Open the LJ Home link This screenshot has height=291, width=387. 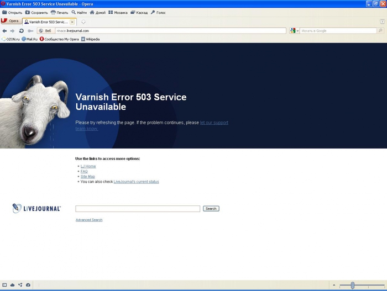88,166
